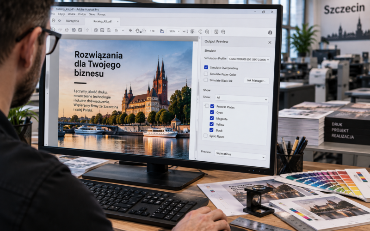
Task: Check the Spot Plates checkbox
Action: [x=205, y=136]
